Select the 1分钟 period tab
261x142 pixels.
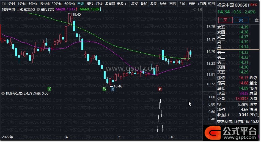pyautogui.click(x=22, y=4)
